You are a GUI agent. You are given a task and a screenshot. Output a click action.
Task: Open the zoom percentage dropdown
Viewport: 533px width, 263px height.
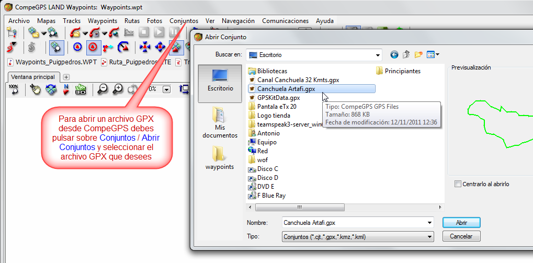tap(166, 89)
